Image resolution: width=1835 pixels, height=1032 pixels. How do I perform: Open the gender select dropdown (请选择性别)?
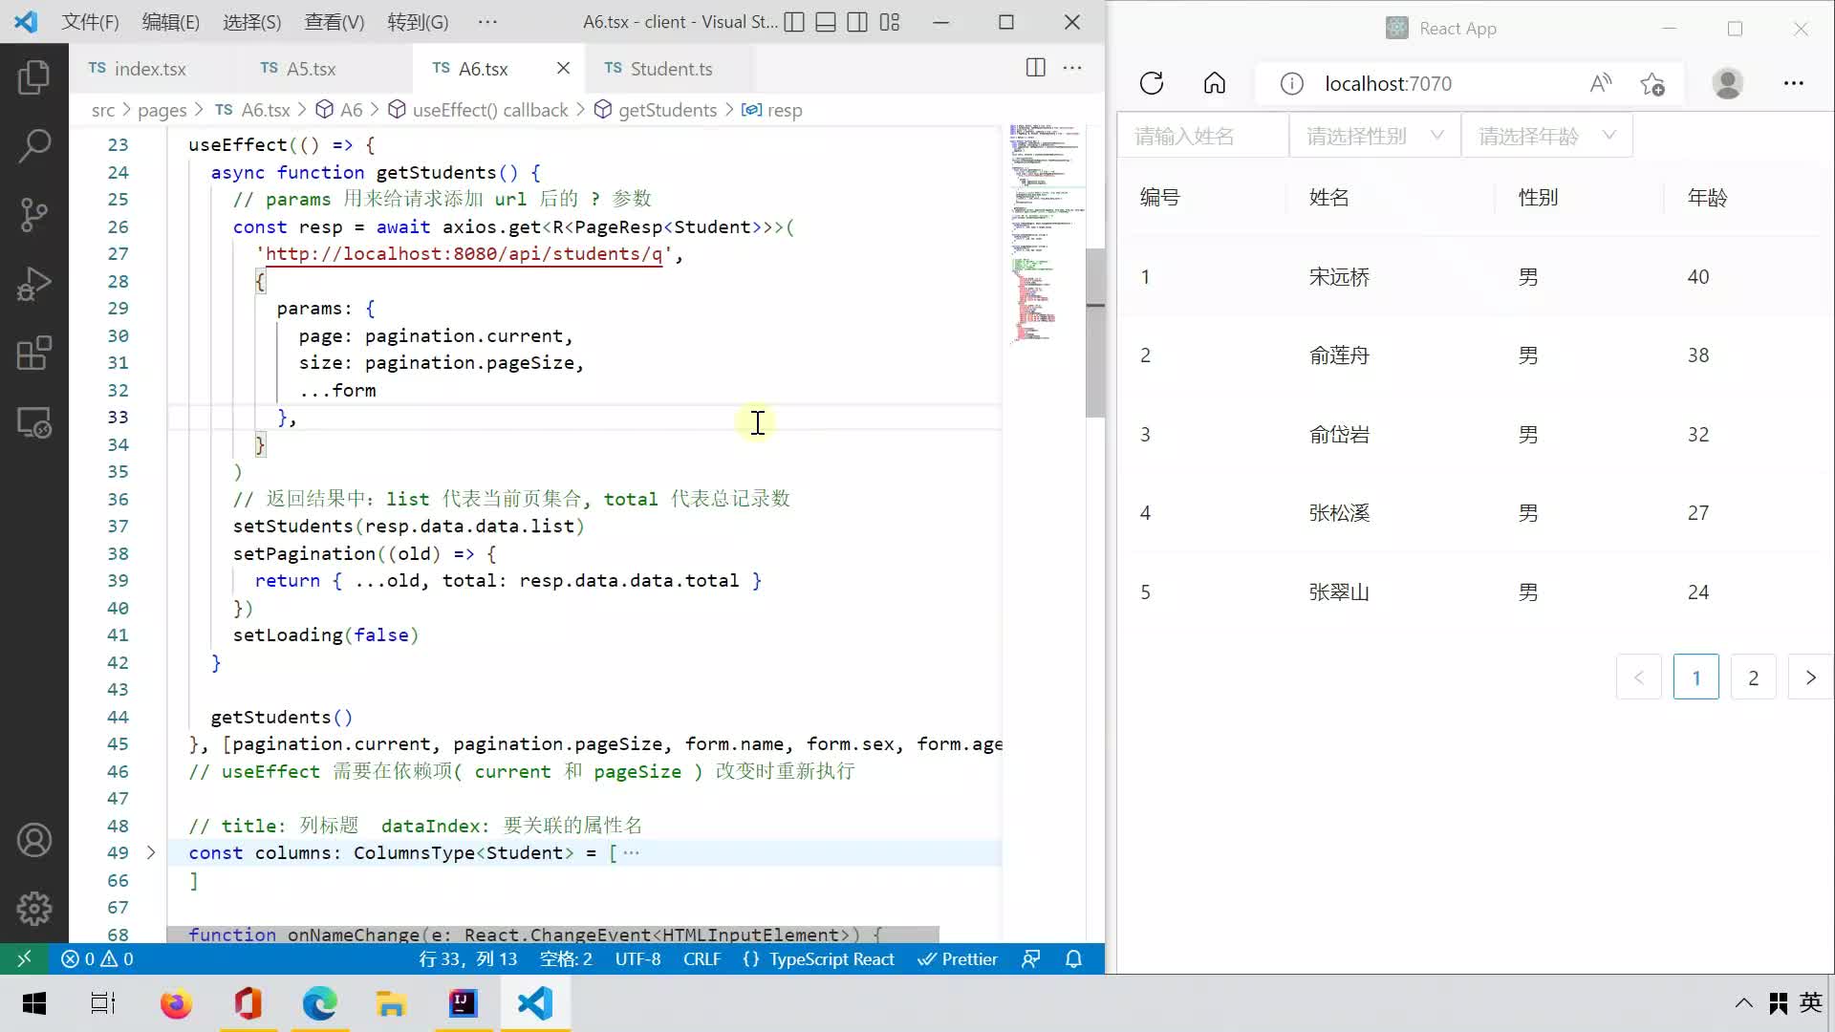(x=1374, y=136)
